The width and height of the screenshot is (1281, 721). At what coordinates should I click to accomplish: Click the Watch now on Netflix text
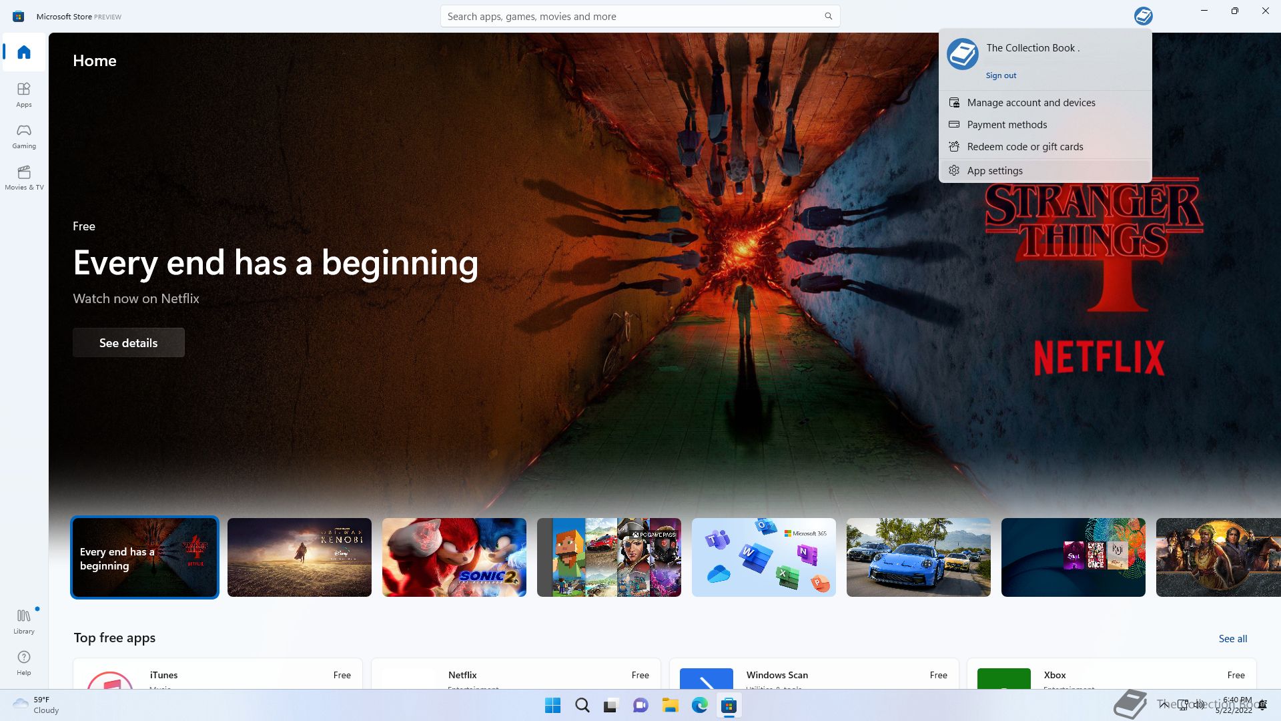136,298
